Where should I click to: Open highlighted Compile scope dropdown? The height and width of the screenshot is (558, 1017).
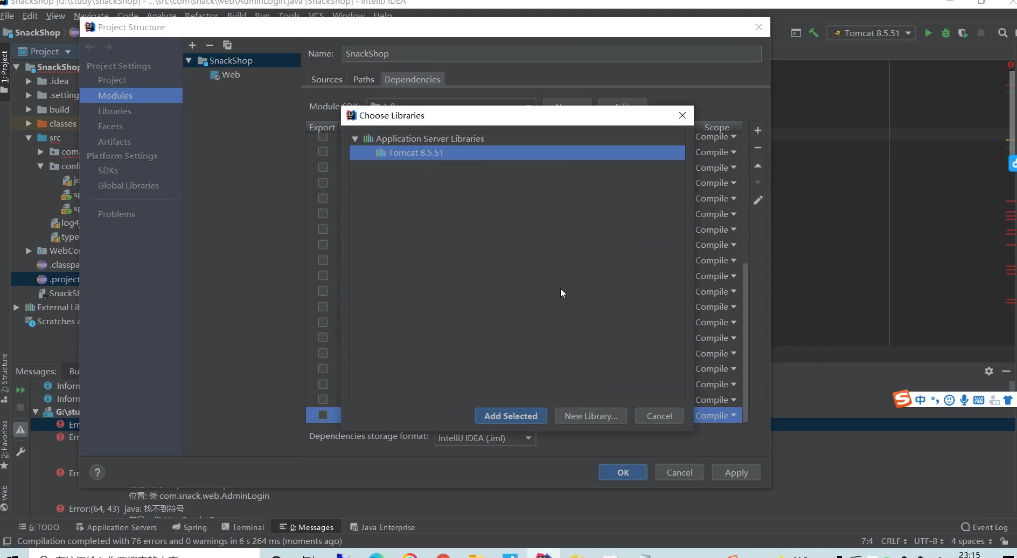(x=716, y=415)
